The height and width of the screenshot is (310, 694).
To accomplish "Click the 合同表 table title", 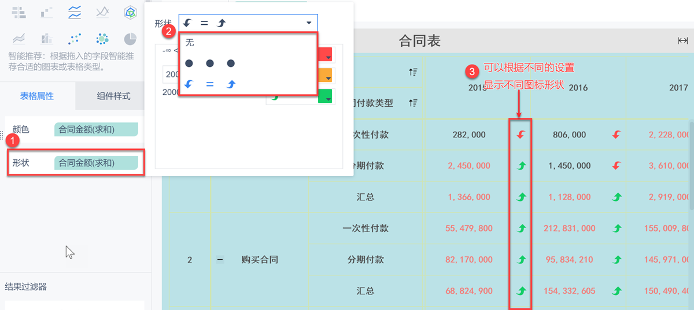I will (x=420, y=40).
